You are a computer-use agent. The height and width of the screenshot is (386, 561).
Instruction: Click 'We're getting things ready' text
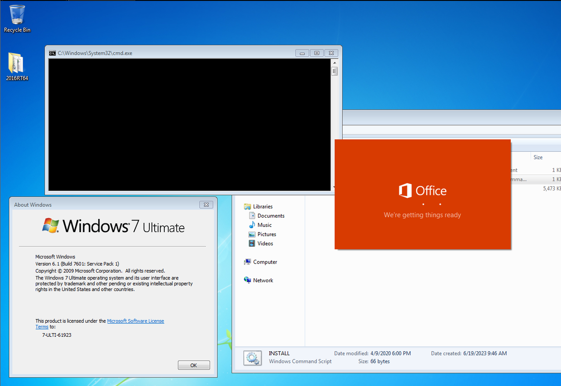(422, 215)
